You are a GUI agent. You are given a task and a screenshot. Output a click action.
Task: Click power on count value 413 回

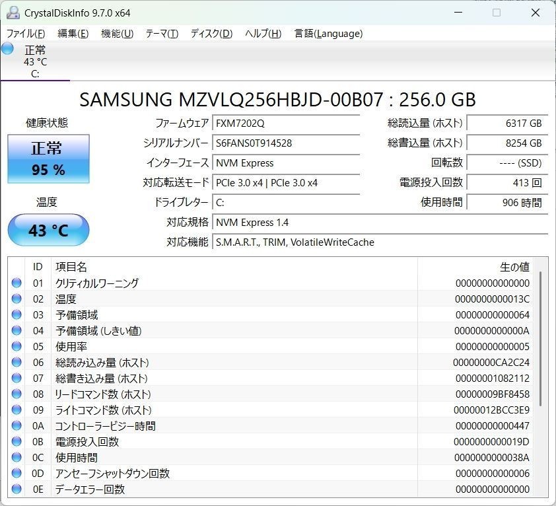[507, 183]
